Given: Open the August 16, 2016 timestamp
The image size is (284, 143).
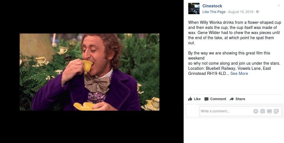Looking at the screenshot, I should coord(241,12).
